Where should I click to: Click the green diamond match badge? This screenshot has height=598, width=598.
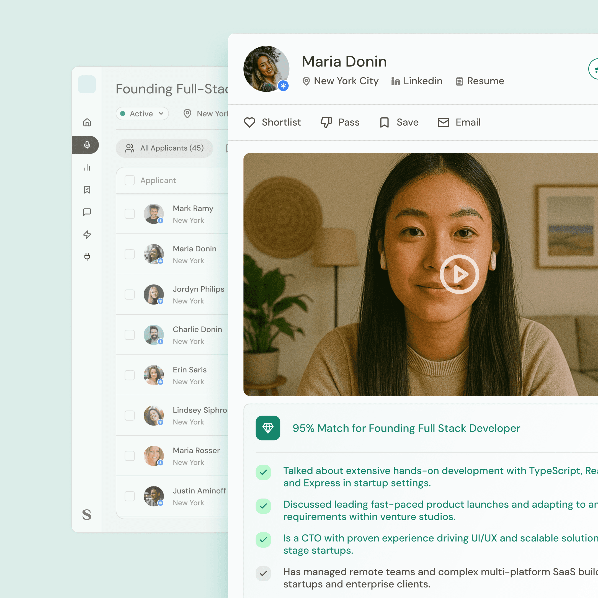(268, 428)
